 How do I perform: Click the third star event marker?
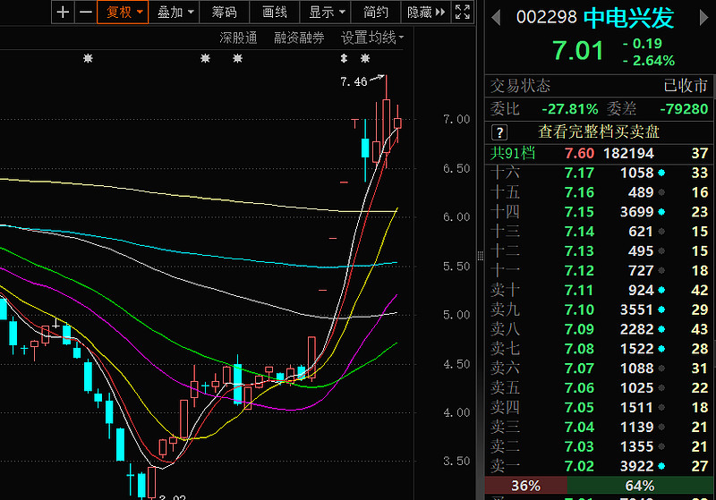237,58
